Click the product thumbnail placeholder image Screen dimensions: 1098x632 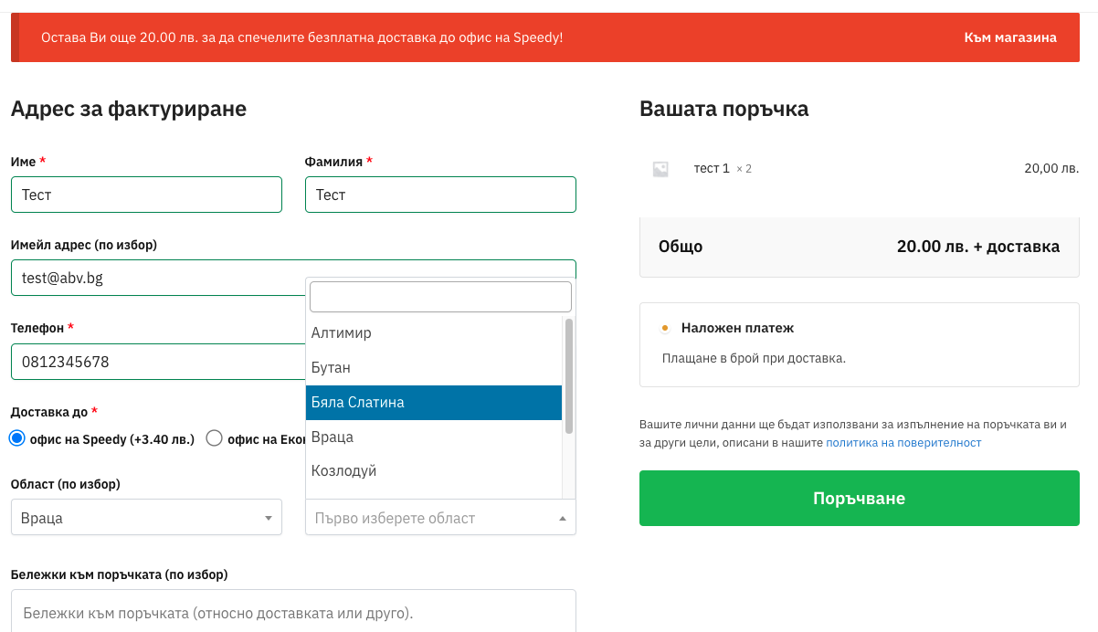[660, 169]
